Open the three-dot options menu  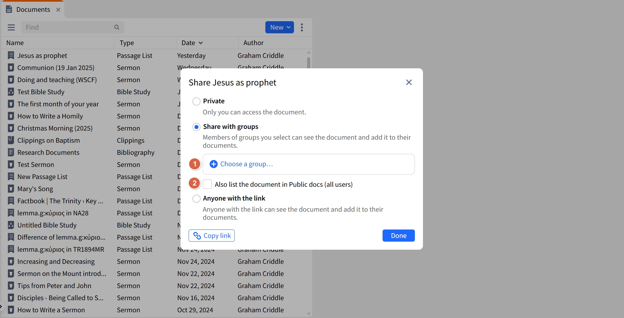(x=302, y=27)
